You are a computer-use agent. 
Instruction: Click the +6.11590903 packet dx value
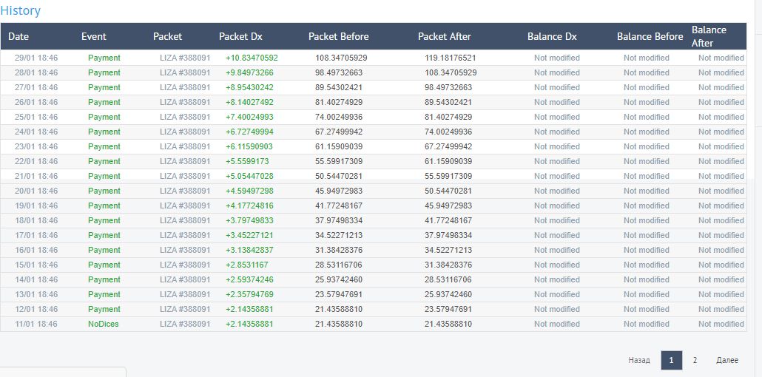(x=249, y=146)
